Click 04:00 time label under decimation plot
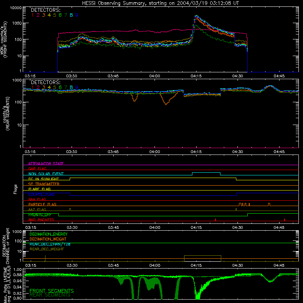 tap(155, 266)
